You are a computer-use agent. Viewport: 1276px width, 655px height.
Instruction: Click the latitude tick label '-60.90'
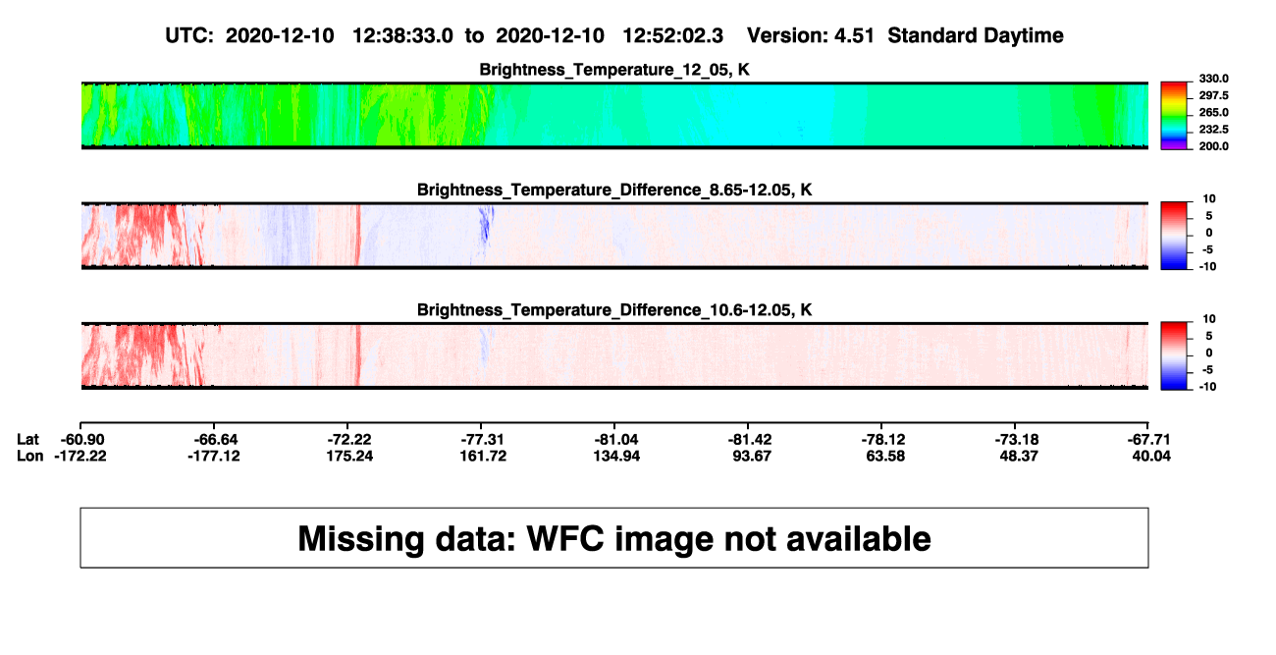pyautogui.click(x=80, y=439)
